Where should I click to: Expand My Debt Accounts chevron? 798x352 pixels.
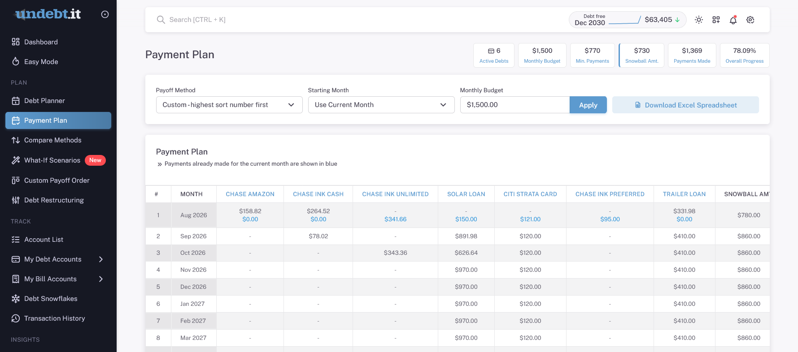(x=101, y=259)
